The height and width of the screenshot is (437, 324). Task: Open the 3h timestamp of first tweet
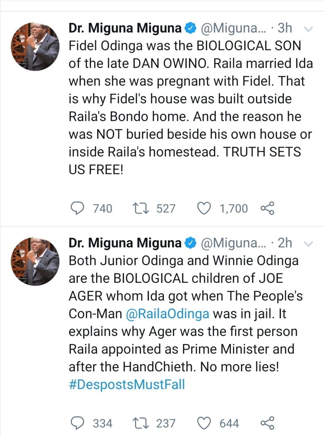(285, 28)
